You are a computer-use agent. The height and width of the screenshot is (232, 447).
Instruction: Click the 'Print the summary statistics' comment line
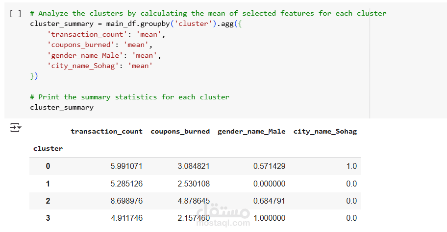pyautogui.click(x=129, y=97)
